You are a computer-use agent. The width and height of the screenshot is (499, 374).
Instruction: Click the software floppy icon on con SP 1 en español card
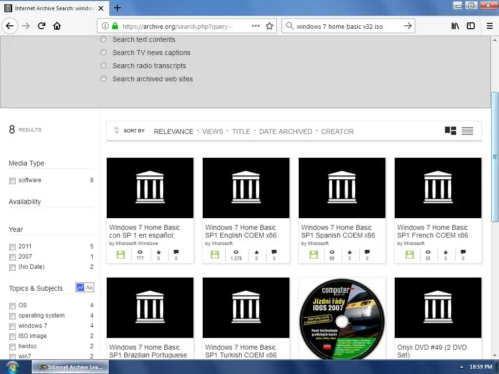pos(121,255)
